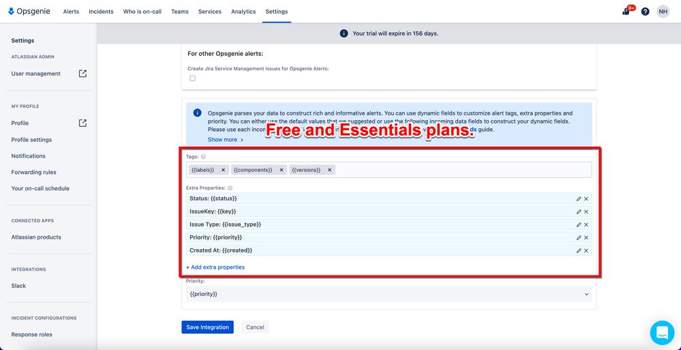
Task: Expand Show more in the info notice
Action: [x=226, y=140]
